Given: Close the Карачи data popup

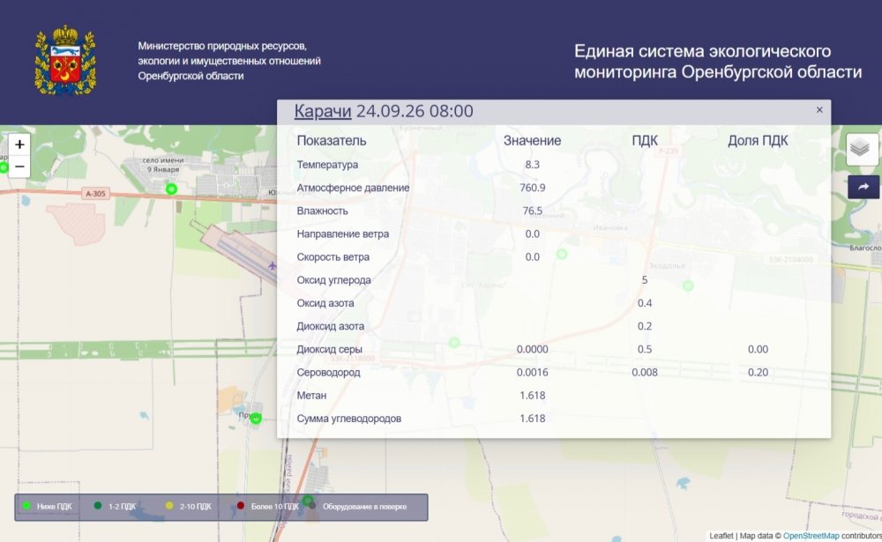Looking at the screenshot, I should coord(819,110).
